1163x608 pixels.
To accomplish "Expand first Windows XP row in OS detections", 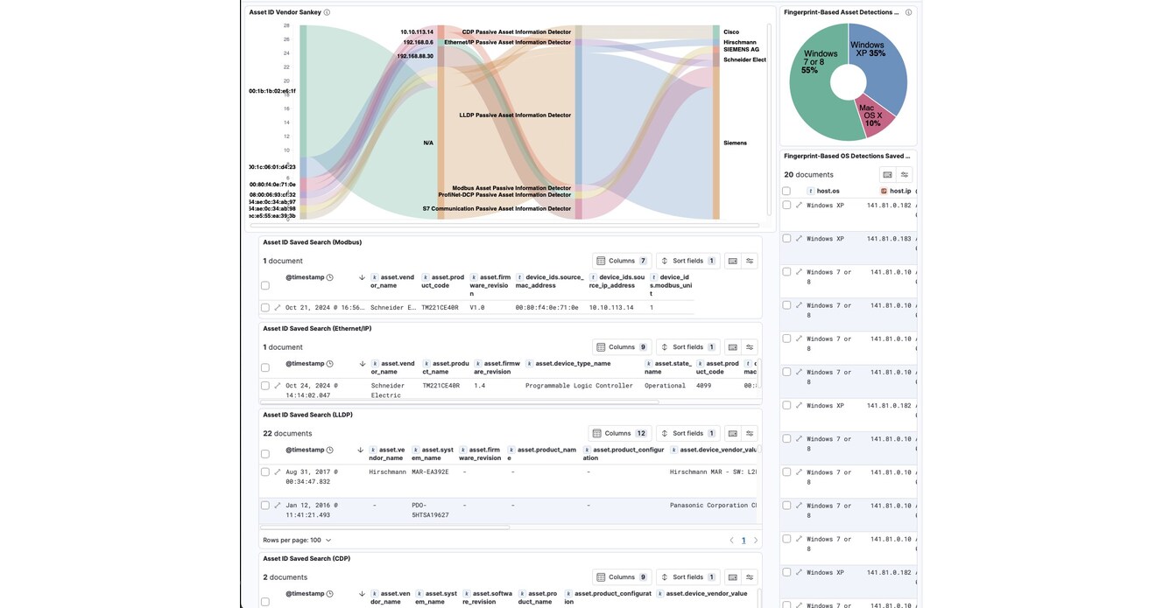I will (x=799, y=206).
